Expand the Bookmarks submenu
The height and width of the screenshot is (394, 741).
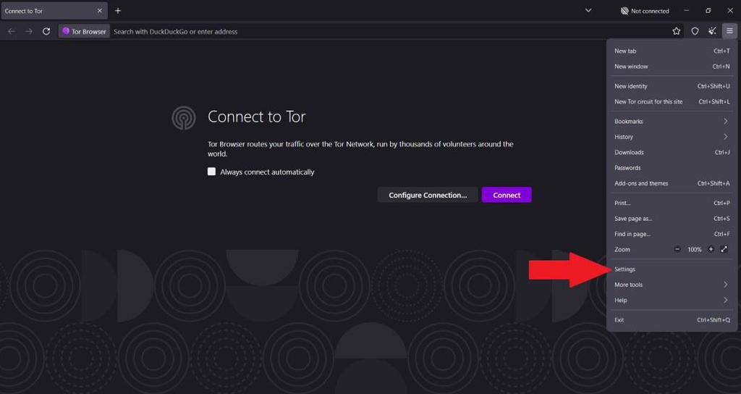click(x=672, y=122)
